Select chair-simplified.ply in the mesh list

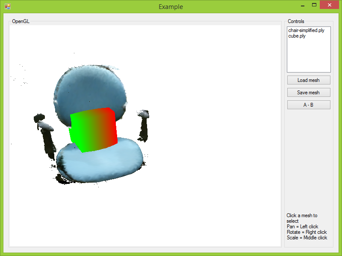pyautogui.click(x=306, y=30)
